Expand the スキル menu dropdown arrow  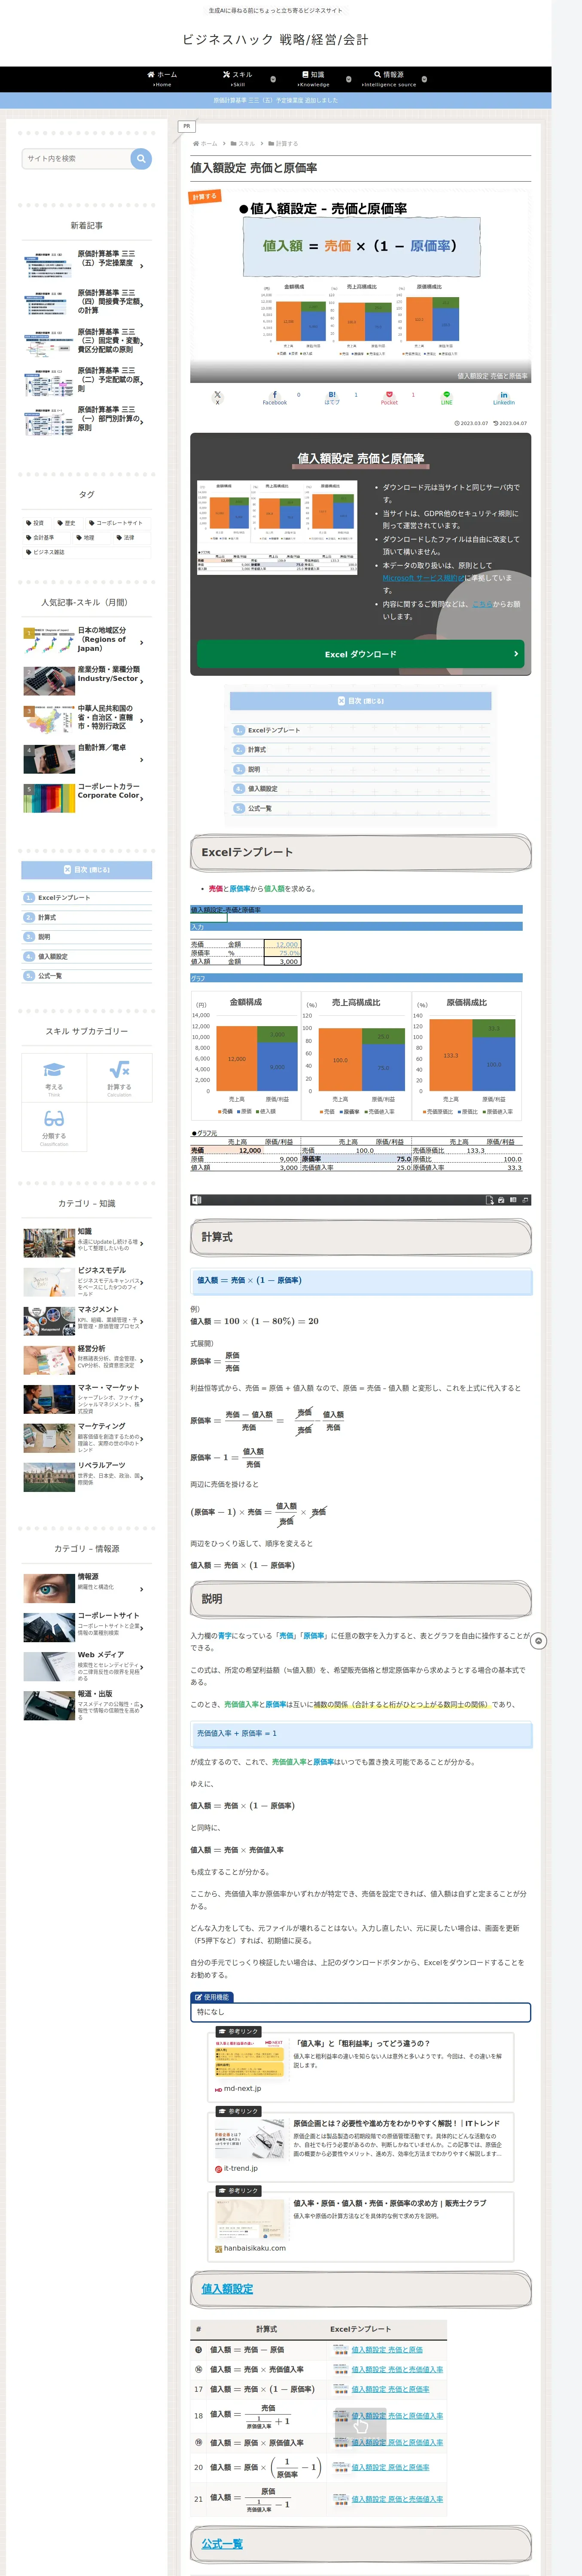273,79
